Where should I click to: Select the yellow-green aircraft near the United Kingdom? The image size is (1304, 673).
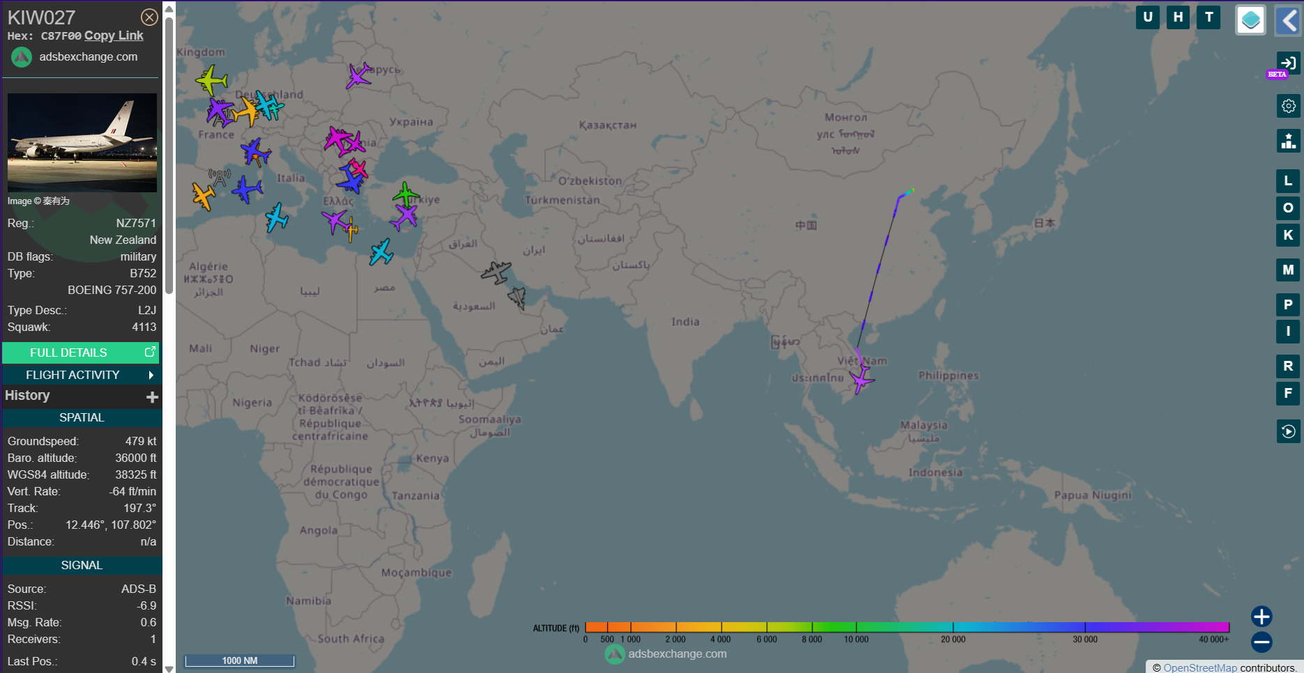pyautogui.click(x=211, y=80)
